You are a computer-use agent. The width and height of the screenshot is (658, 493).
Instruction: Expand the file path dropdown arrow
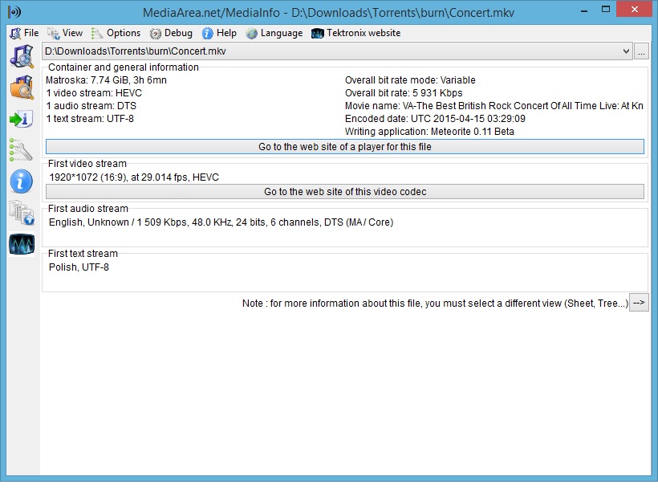pos(626,51)
